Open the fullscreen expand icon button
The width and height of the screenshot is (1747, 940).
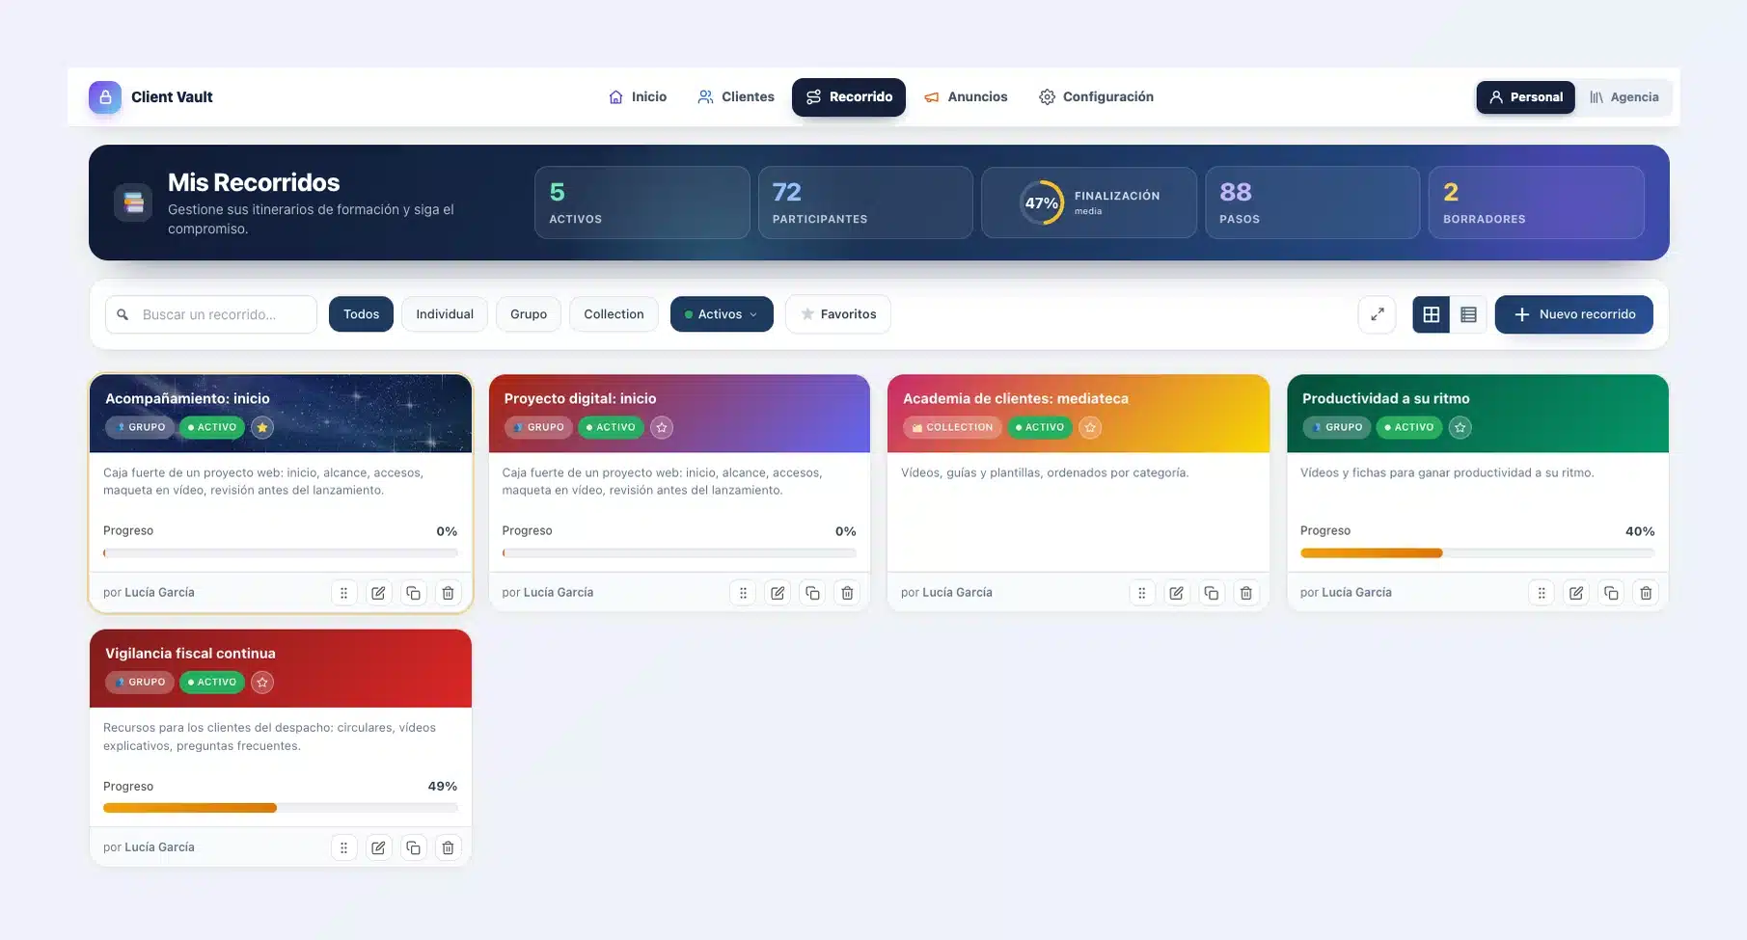pos(1377,314)
